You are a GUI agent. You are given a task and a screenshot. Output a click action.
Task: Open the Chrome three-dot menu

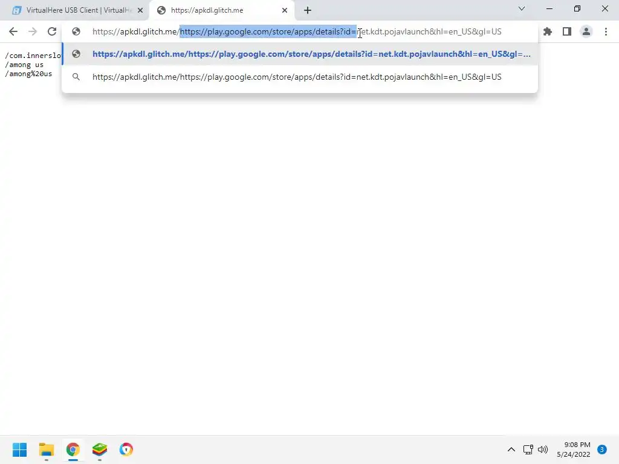tap(606, 31)
